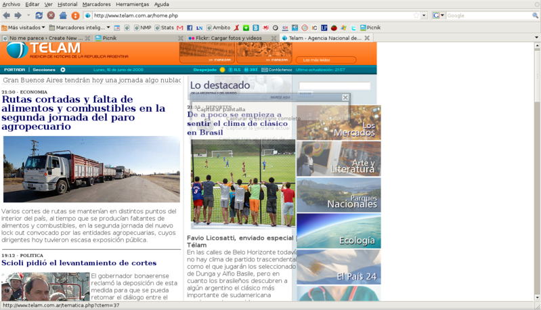Open the Herramientas menu
Viewport: 541px width, 310px height.
point(133,4)
